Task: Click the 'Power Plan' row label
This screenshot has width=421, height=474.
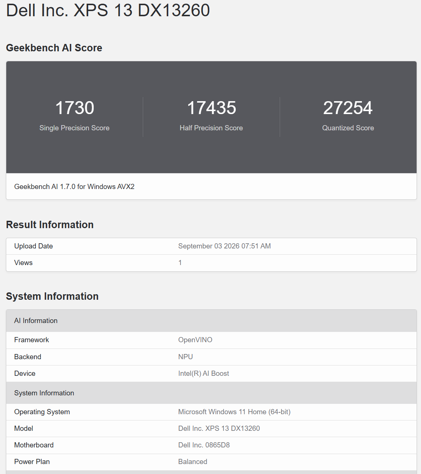Action: tap(32, 462)
